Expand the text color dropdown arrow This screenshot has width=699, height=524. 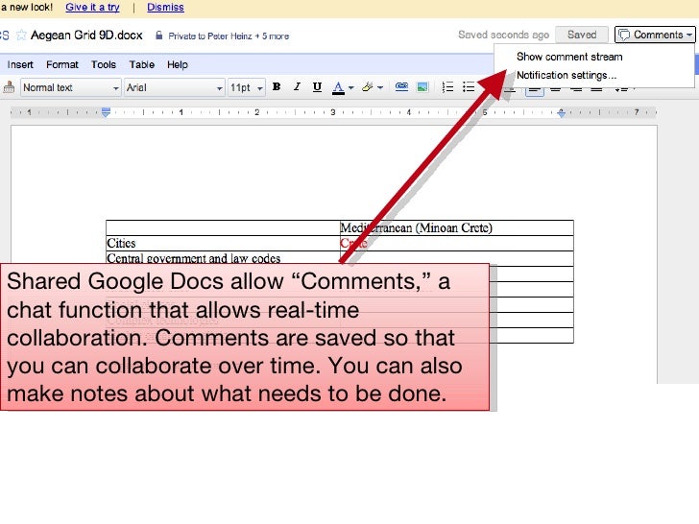pos(351,87)
